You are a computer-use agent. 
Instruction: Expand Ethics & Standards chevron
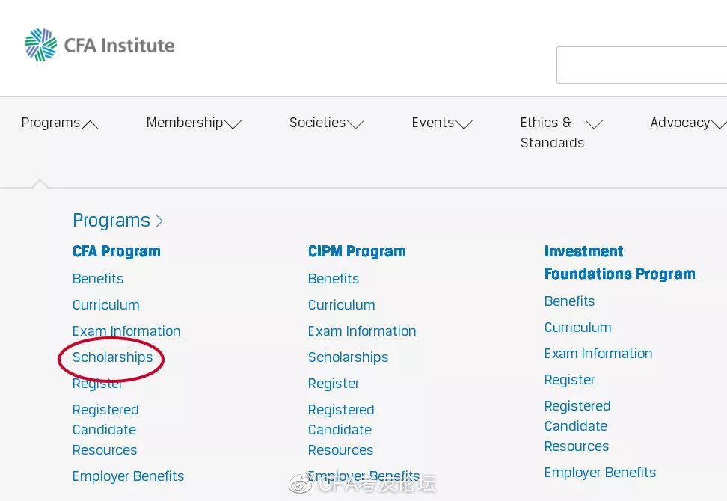tap(594, 125)
